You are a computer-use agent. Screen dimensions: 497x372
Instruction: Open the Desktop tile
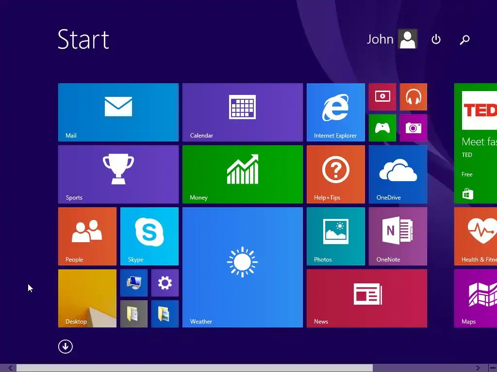87,298
